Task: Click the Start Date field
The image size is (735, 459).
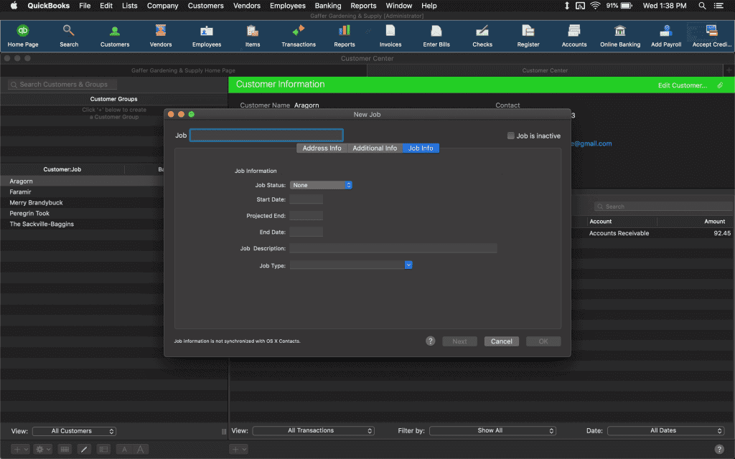Action: click(306, 199)
